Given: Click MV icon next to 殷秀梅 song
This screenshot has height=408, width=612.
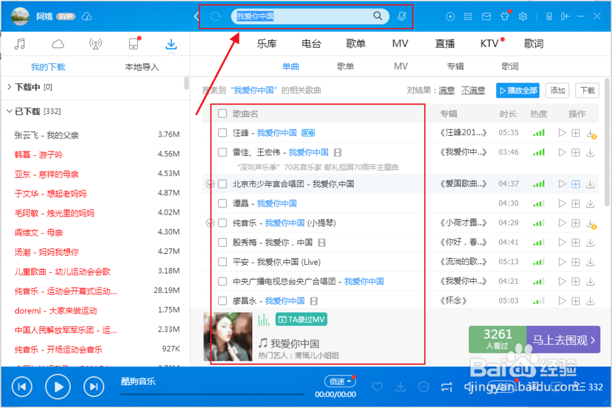Looking at the screenshot, I should point(322,243).
